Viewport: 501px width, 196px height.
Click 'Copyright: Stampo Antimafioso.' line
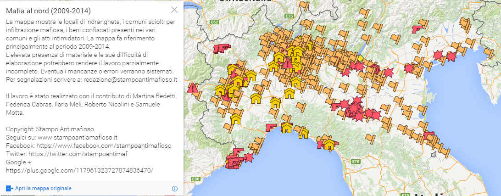[51, 129]
